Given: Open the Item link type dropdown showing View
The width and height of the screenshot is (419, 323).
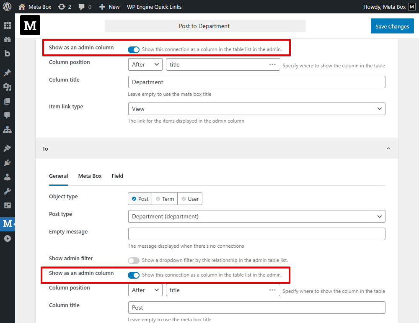Looking at the screenshot, I should [256, 108].
